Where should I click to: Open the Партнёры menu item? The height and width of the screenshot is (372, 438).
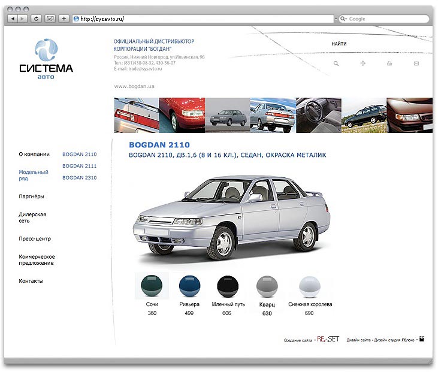(x=31, y=196)
